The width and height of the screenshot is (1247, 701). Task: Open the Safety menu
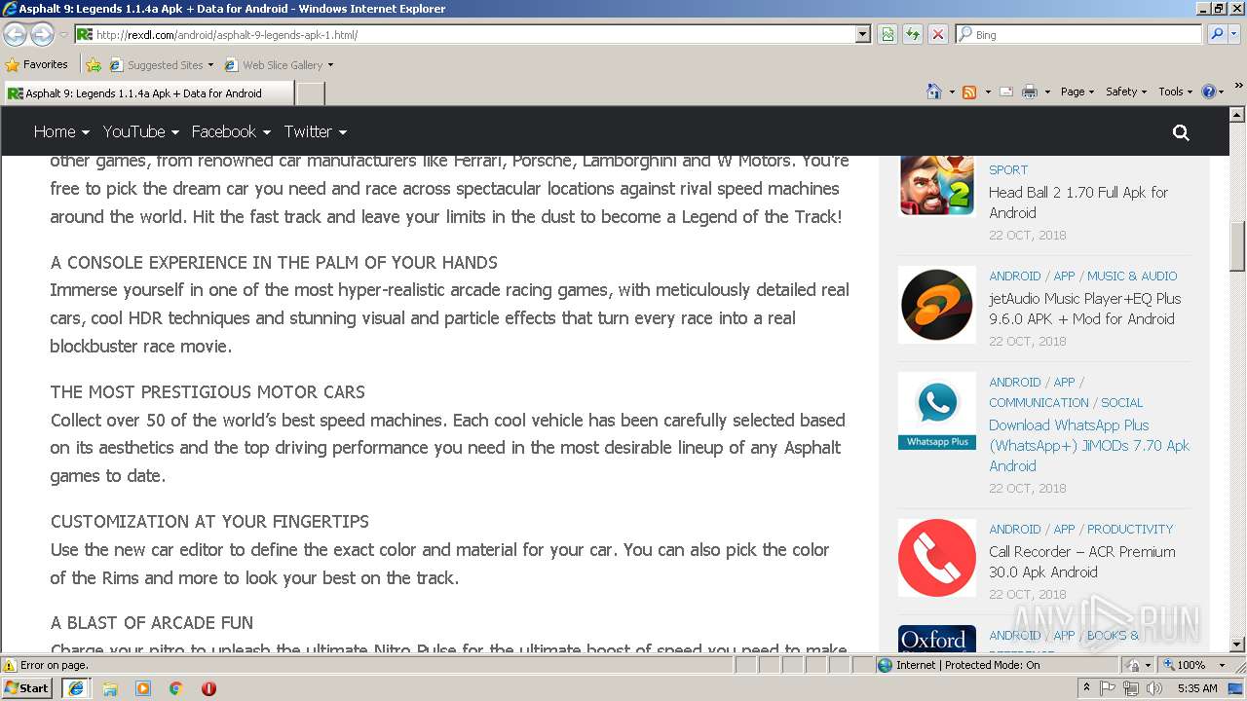pyautogui.click(x=1126, y=92)
